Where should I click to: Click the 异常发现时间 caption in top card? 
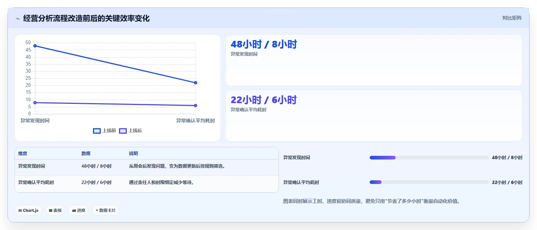click(244, 54)
